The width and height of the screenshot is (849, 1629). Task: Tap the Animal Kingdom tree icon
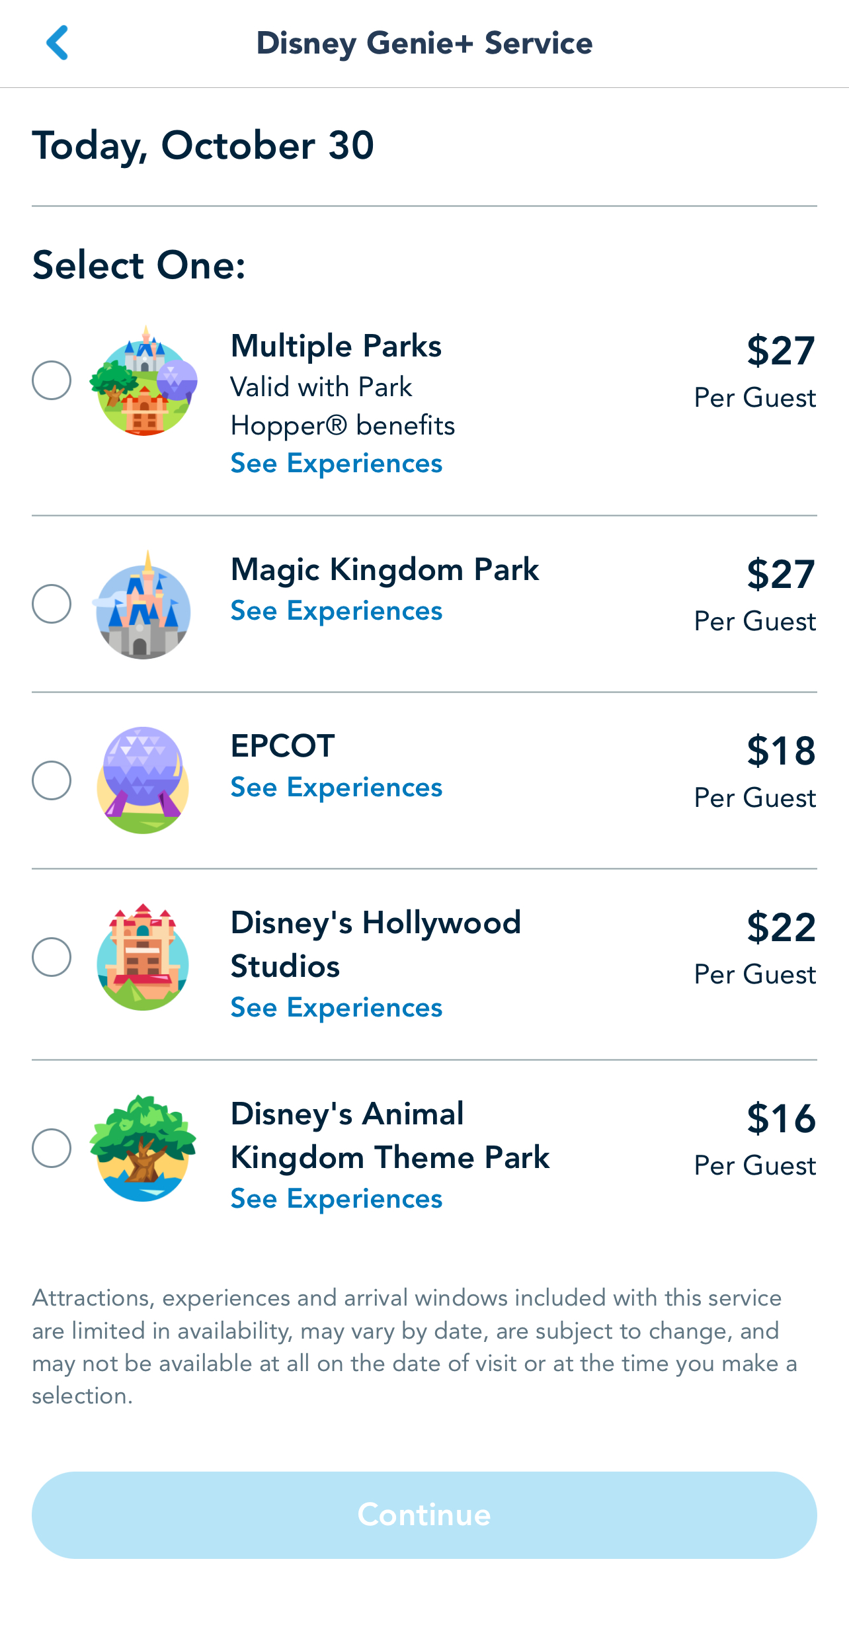[x=143, y=1148]
